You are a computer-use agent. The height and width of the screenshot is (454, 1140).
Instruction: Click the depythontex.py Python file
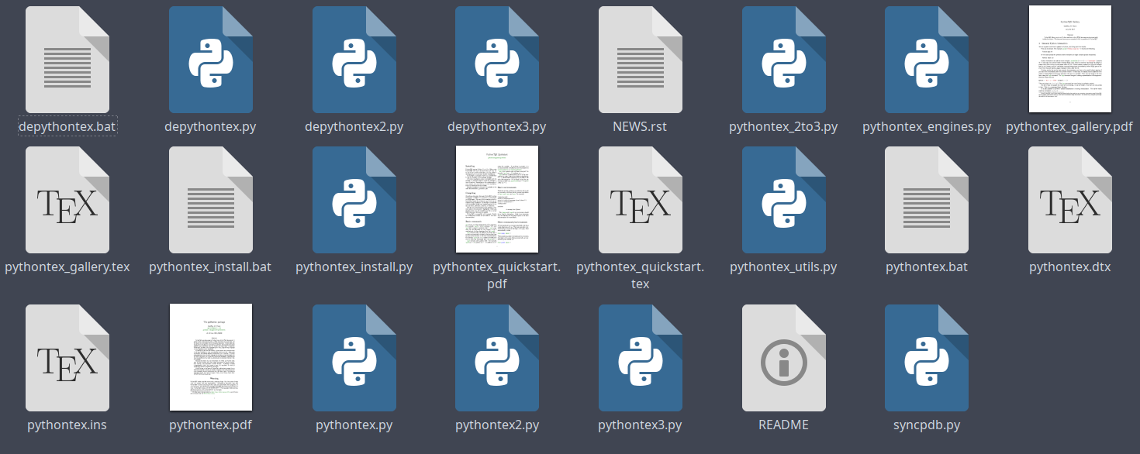click(x=211, y=60)
